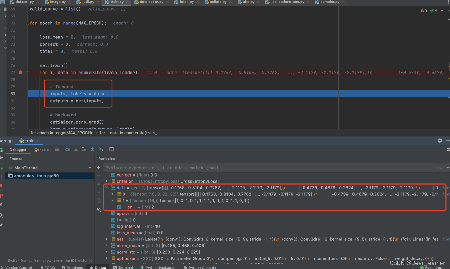Expand the net LeNet variable
Viewport: 450px width, 269px height.
pos(106,239)
